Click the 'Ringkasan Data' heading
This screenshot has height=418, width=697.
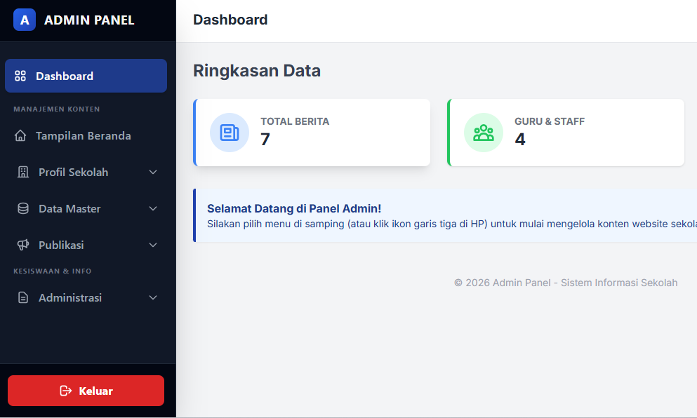(256, 71)
